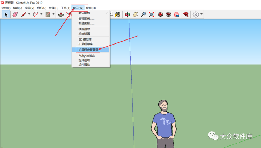This screenshot has height=148, width=261.
Task: Select 扩展程序管理器 menu item
Action: pyautogui.click(x=91, y=50)
